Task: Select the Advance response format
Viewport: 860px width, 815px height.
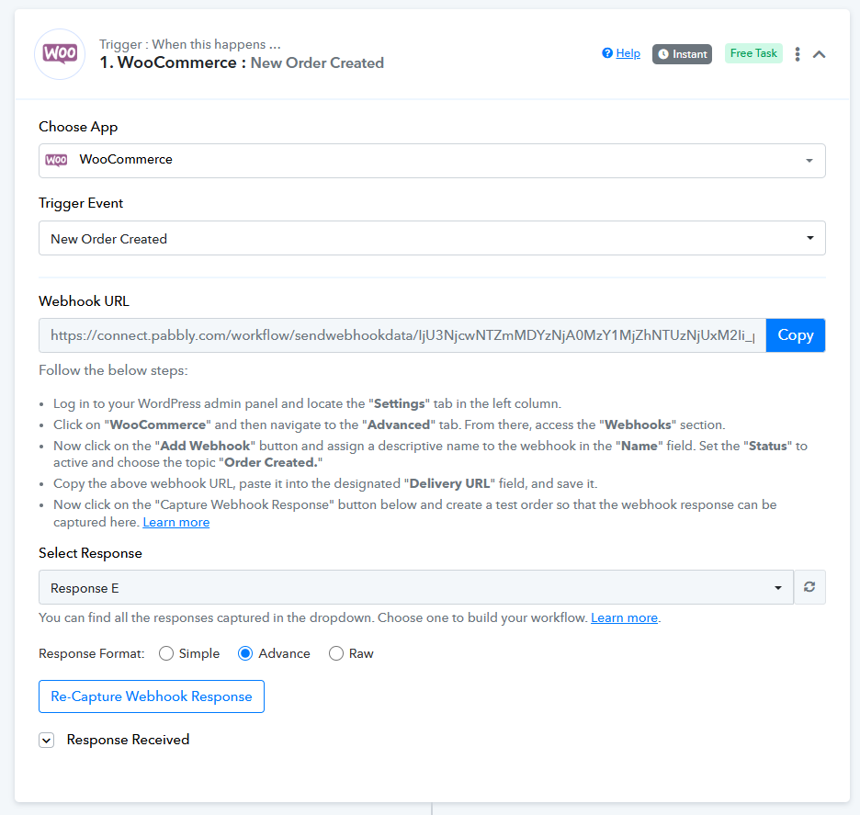Action: click(x=245, y=653)
